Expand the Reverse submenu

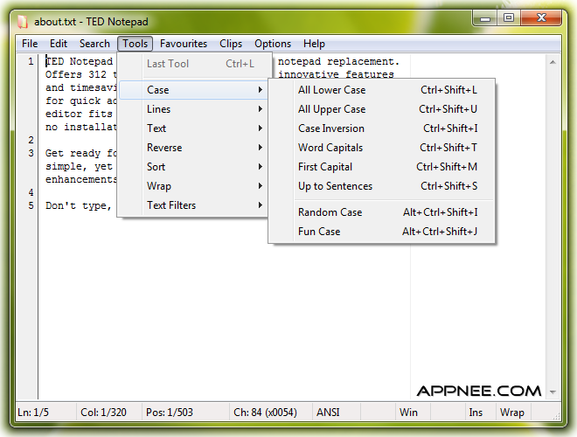point(193,148)
